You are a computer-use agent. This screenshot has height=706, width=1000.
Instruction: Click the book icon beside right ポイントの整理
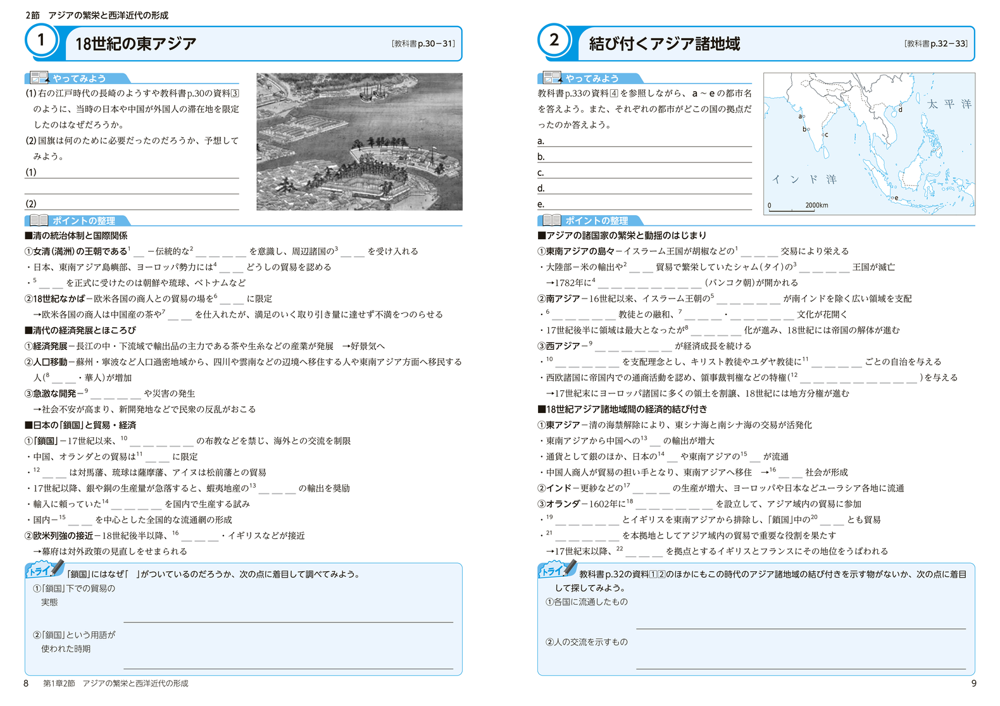coord(552,220)
